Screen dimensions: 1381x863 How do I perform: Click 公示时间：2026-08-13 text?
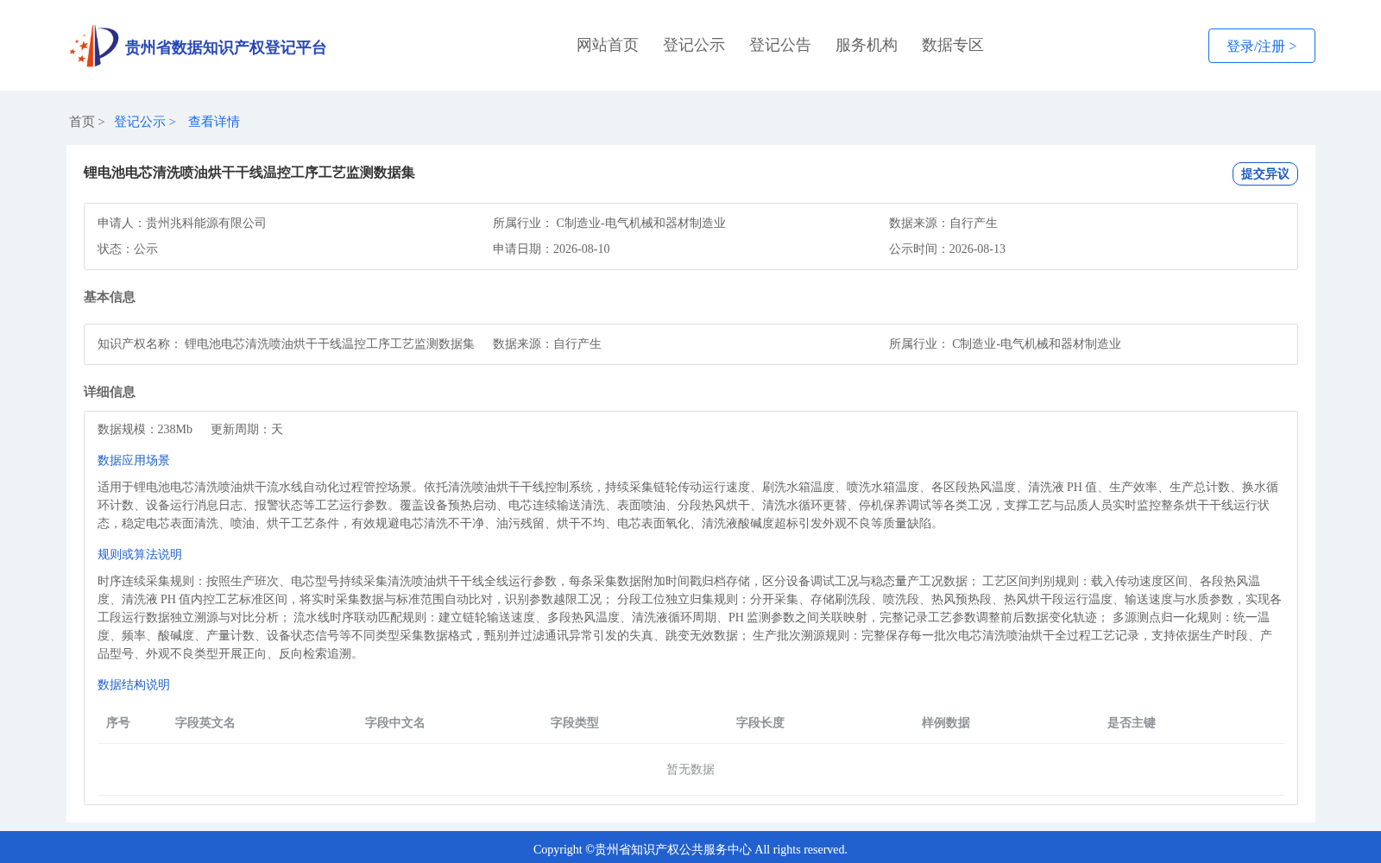click(x=947, y=249)
